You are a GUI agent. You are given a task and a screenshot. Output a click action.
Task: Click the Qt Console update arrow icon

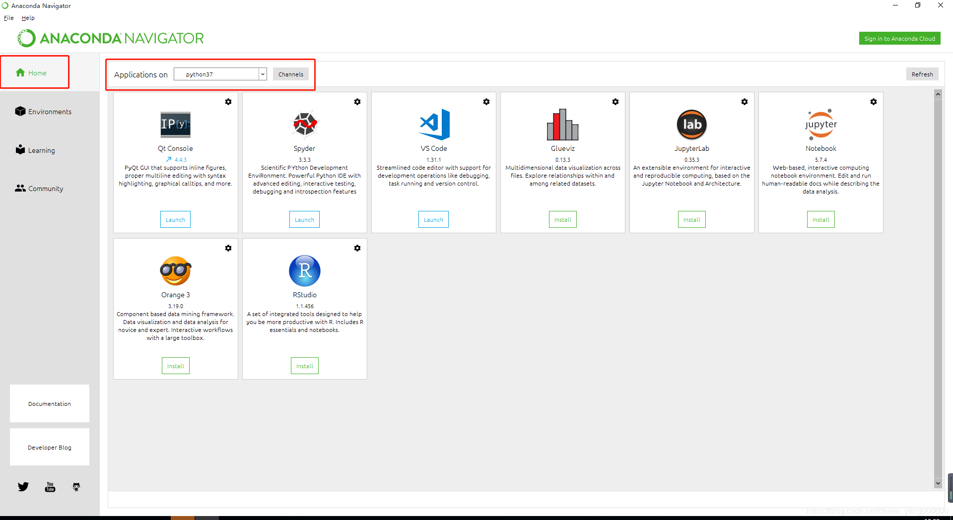169,159
